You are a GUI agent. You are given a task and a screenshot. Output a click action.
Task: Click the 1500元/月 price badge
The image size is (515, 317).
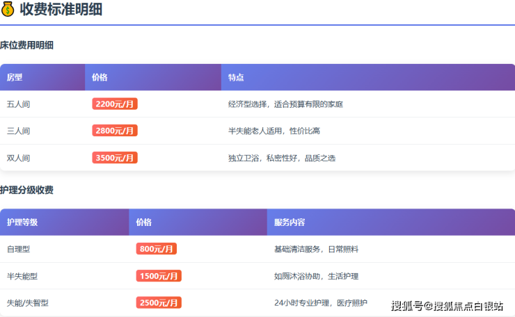pos(159,276)
